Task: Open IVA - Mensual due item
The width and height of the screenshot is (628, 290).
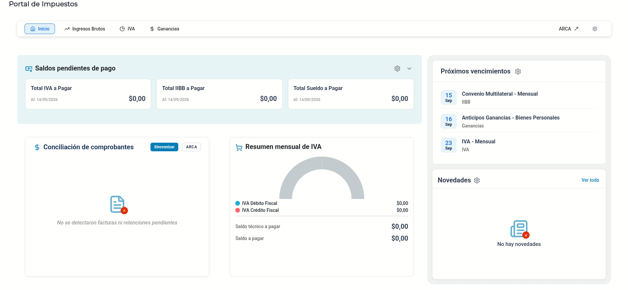Action: (519, 145)
